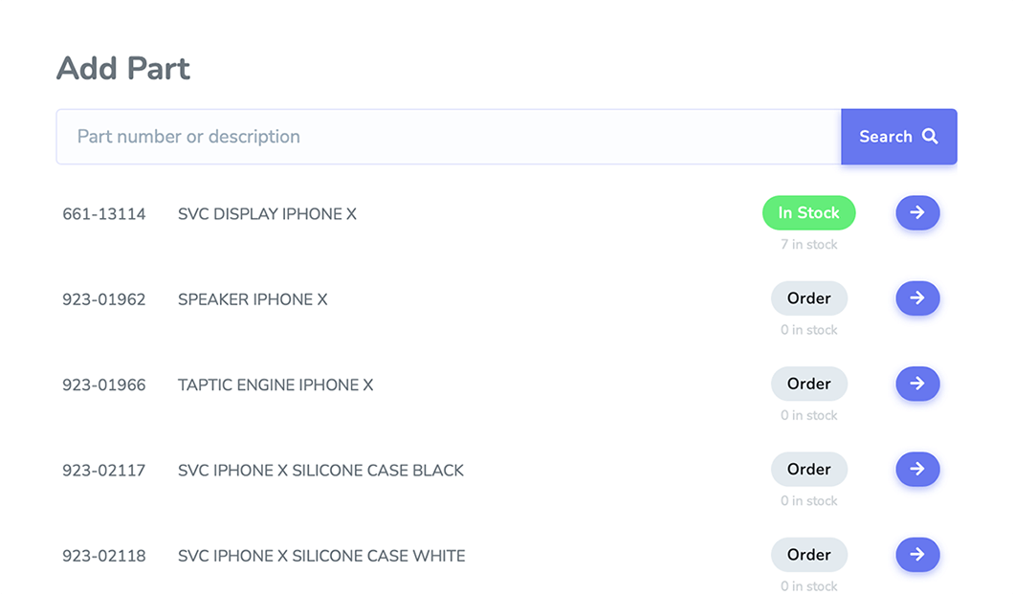The height and width of the screenshot is (594, 1014).
Task: Click the 7 in stock label
Action: [809, 244]
